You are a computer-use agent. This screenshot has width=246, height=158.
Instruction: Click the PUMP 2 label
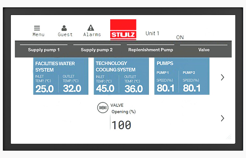click(x=189, y=73)
